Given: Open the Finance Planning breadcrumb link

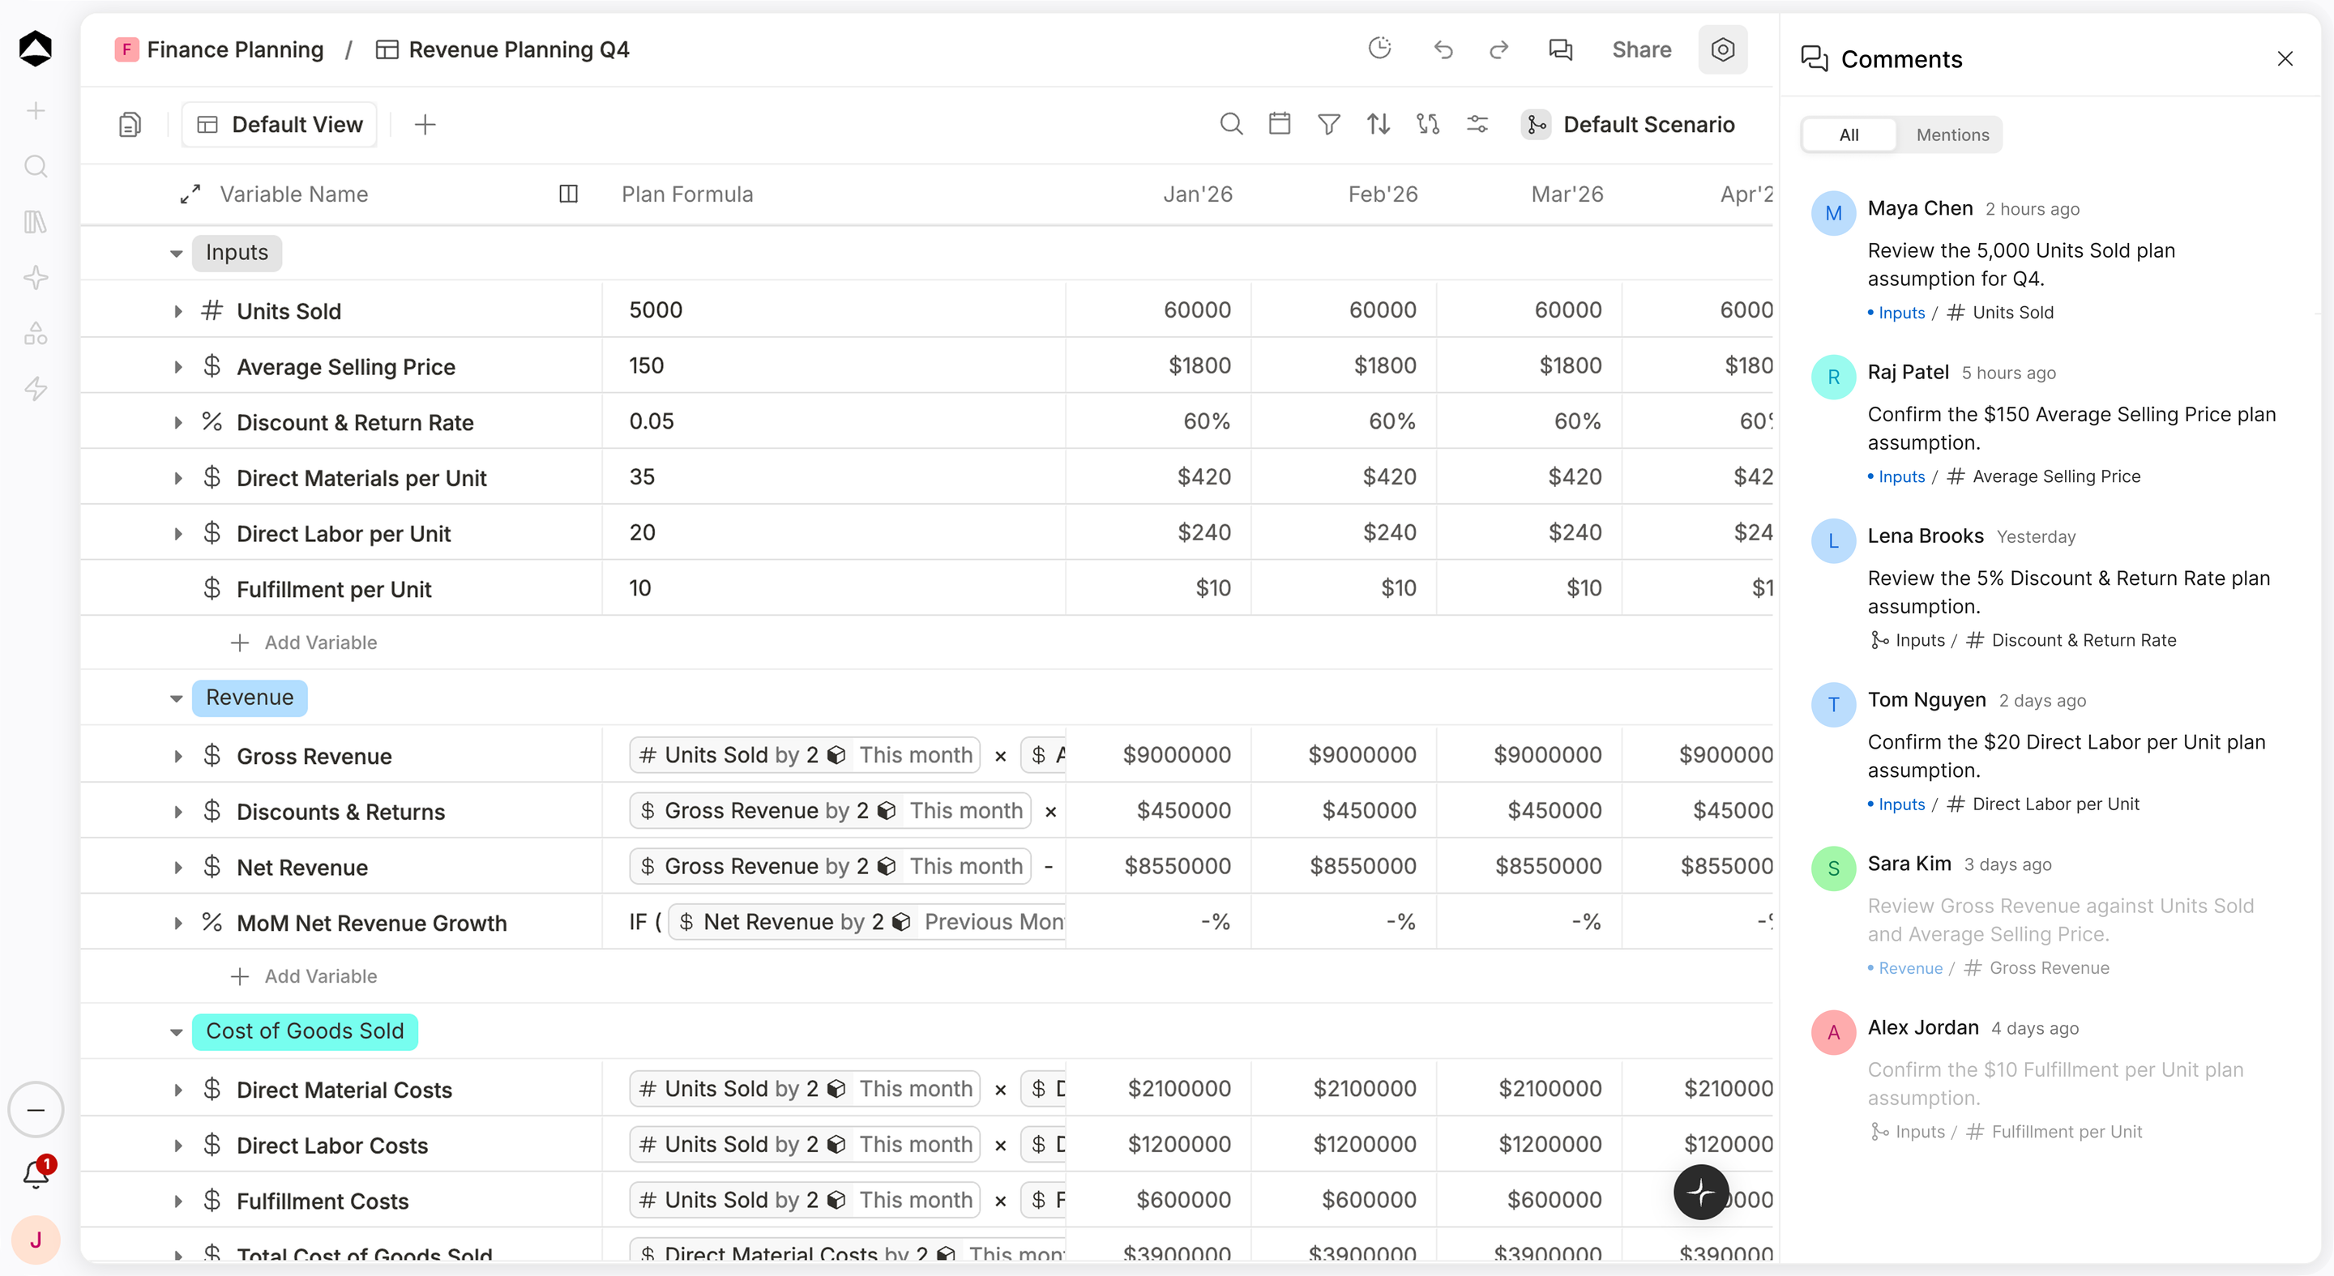Looking at the screenshot, I should point(218,49).
